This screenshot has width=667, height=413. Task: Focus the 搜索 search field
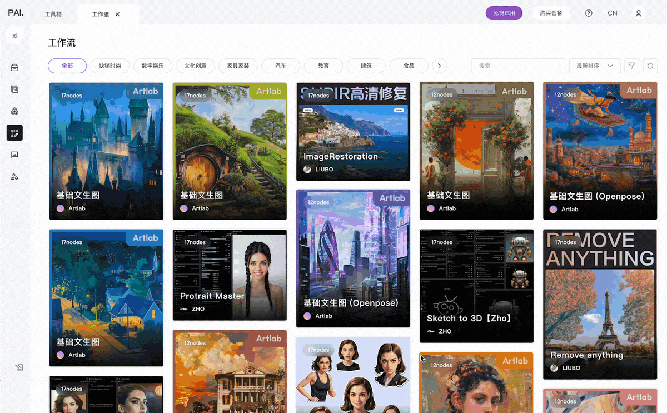[x=518, y=66]
